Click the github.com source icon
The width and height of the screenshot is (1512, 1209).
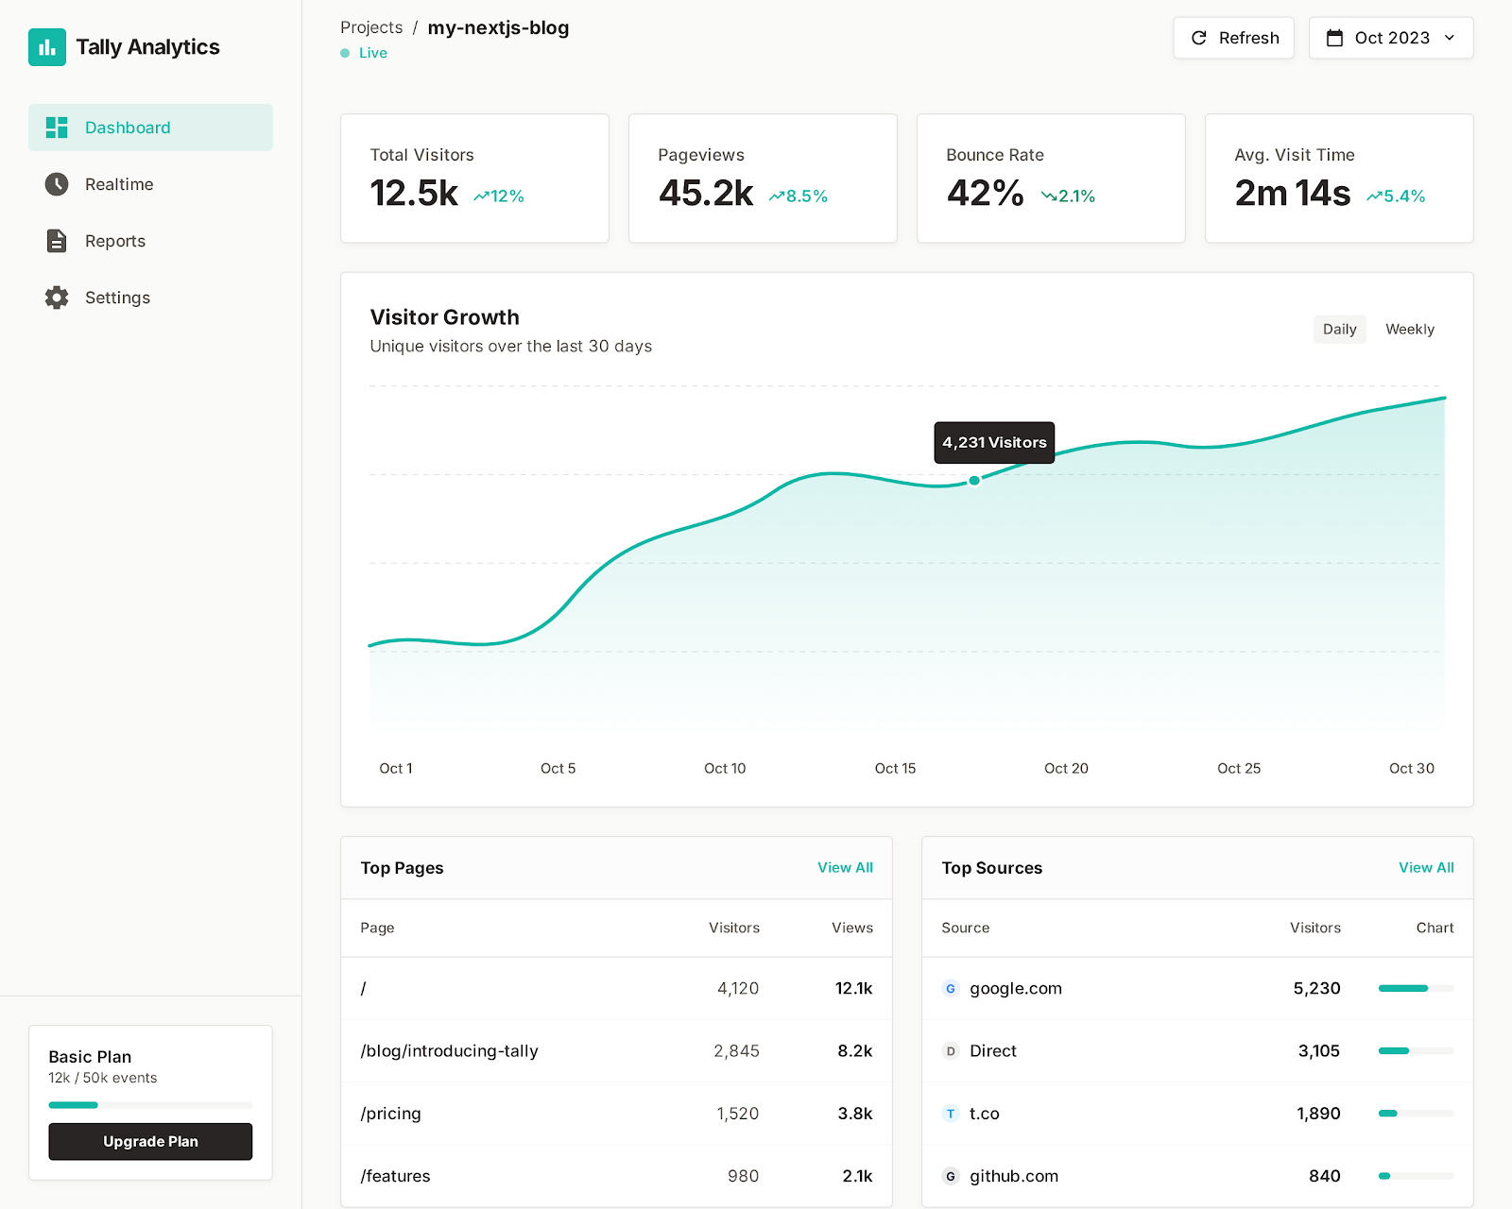tap(950, 1176)
